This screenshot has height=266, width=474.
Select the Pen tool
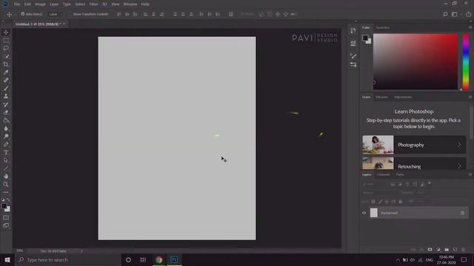pyautogui.click(x=6, y=145)
